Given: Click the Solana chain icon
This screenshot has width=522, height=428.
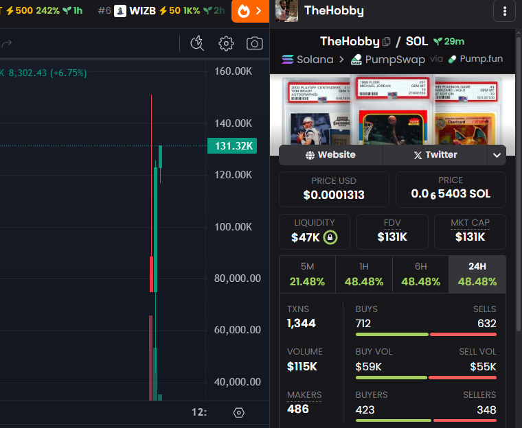Looking at the screenshot, I should pos(288,59).
